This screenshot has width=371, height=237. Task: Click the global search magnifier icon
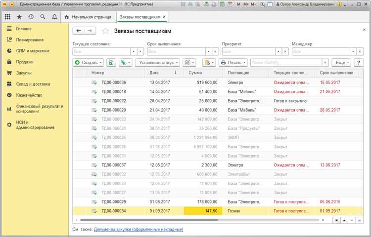pos(43,17)
